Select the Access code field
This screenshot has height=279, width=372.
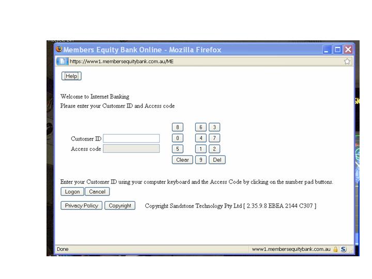click(131, 148)
